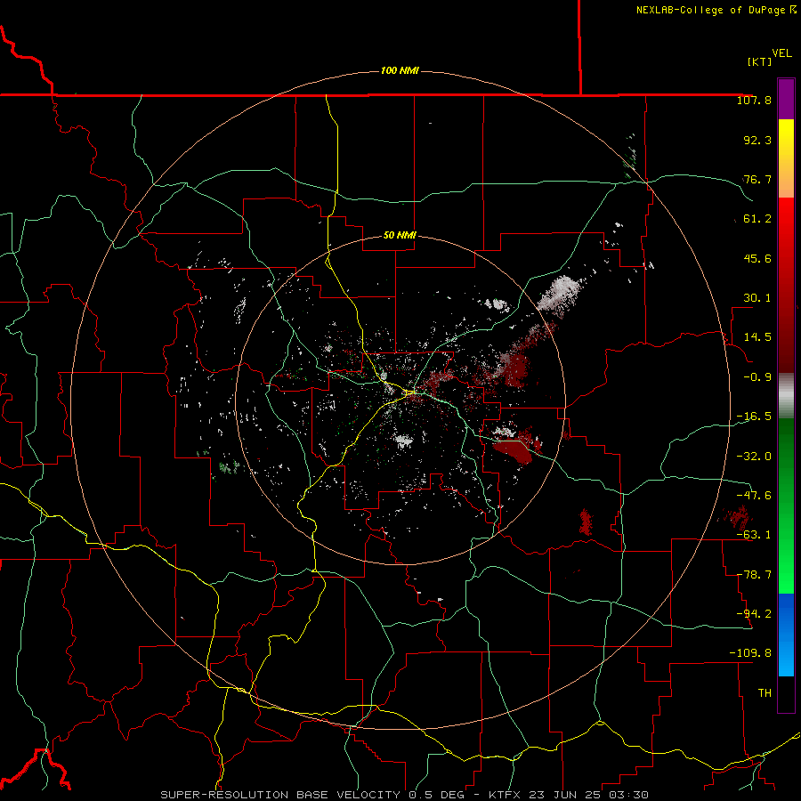
Task: Click the 23 JUN 25 date in the caption
Action: pyautogui.click(x=565, y=795)
